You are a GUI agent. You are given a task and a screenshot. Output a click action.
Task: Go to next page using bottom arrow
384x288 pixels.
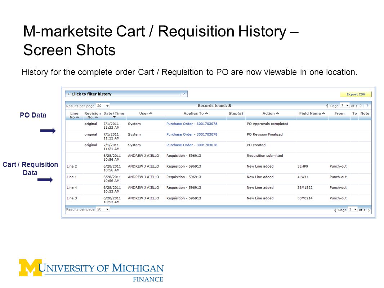[369, 210]
